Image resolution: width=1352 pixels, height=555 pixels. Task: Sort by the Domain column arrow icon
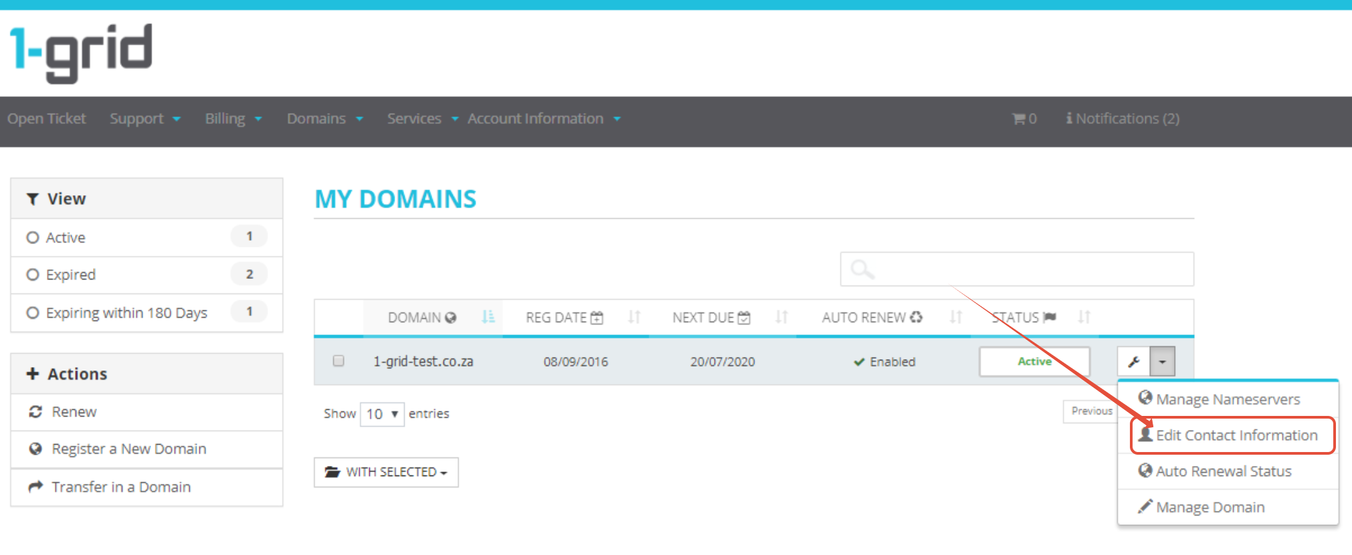point(488,317)
